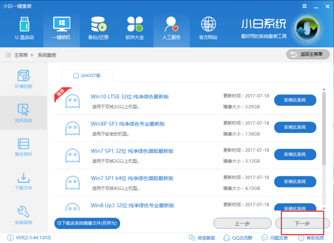The width and height of the screenshot is (334, 243).
Task: Click 仅下载该系统镜像文件(另存为)
Action: click(x=88, y=223)
